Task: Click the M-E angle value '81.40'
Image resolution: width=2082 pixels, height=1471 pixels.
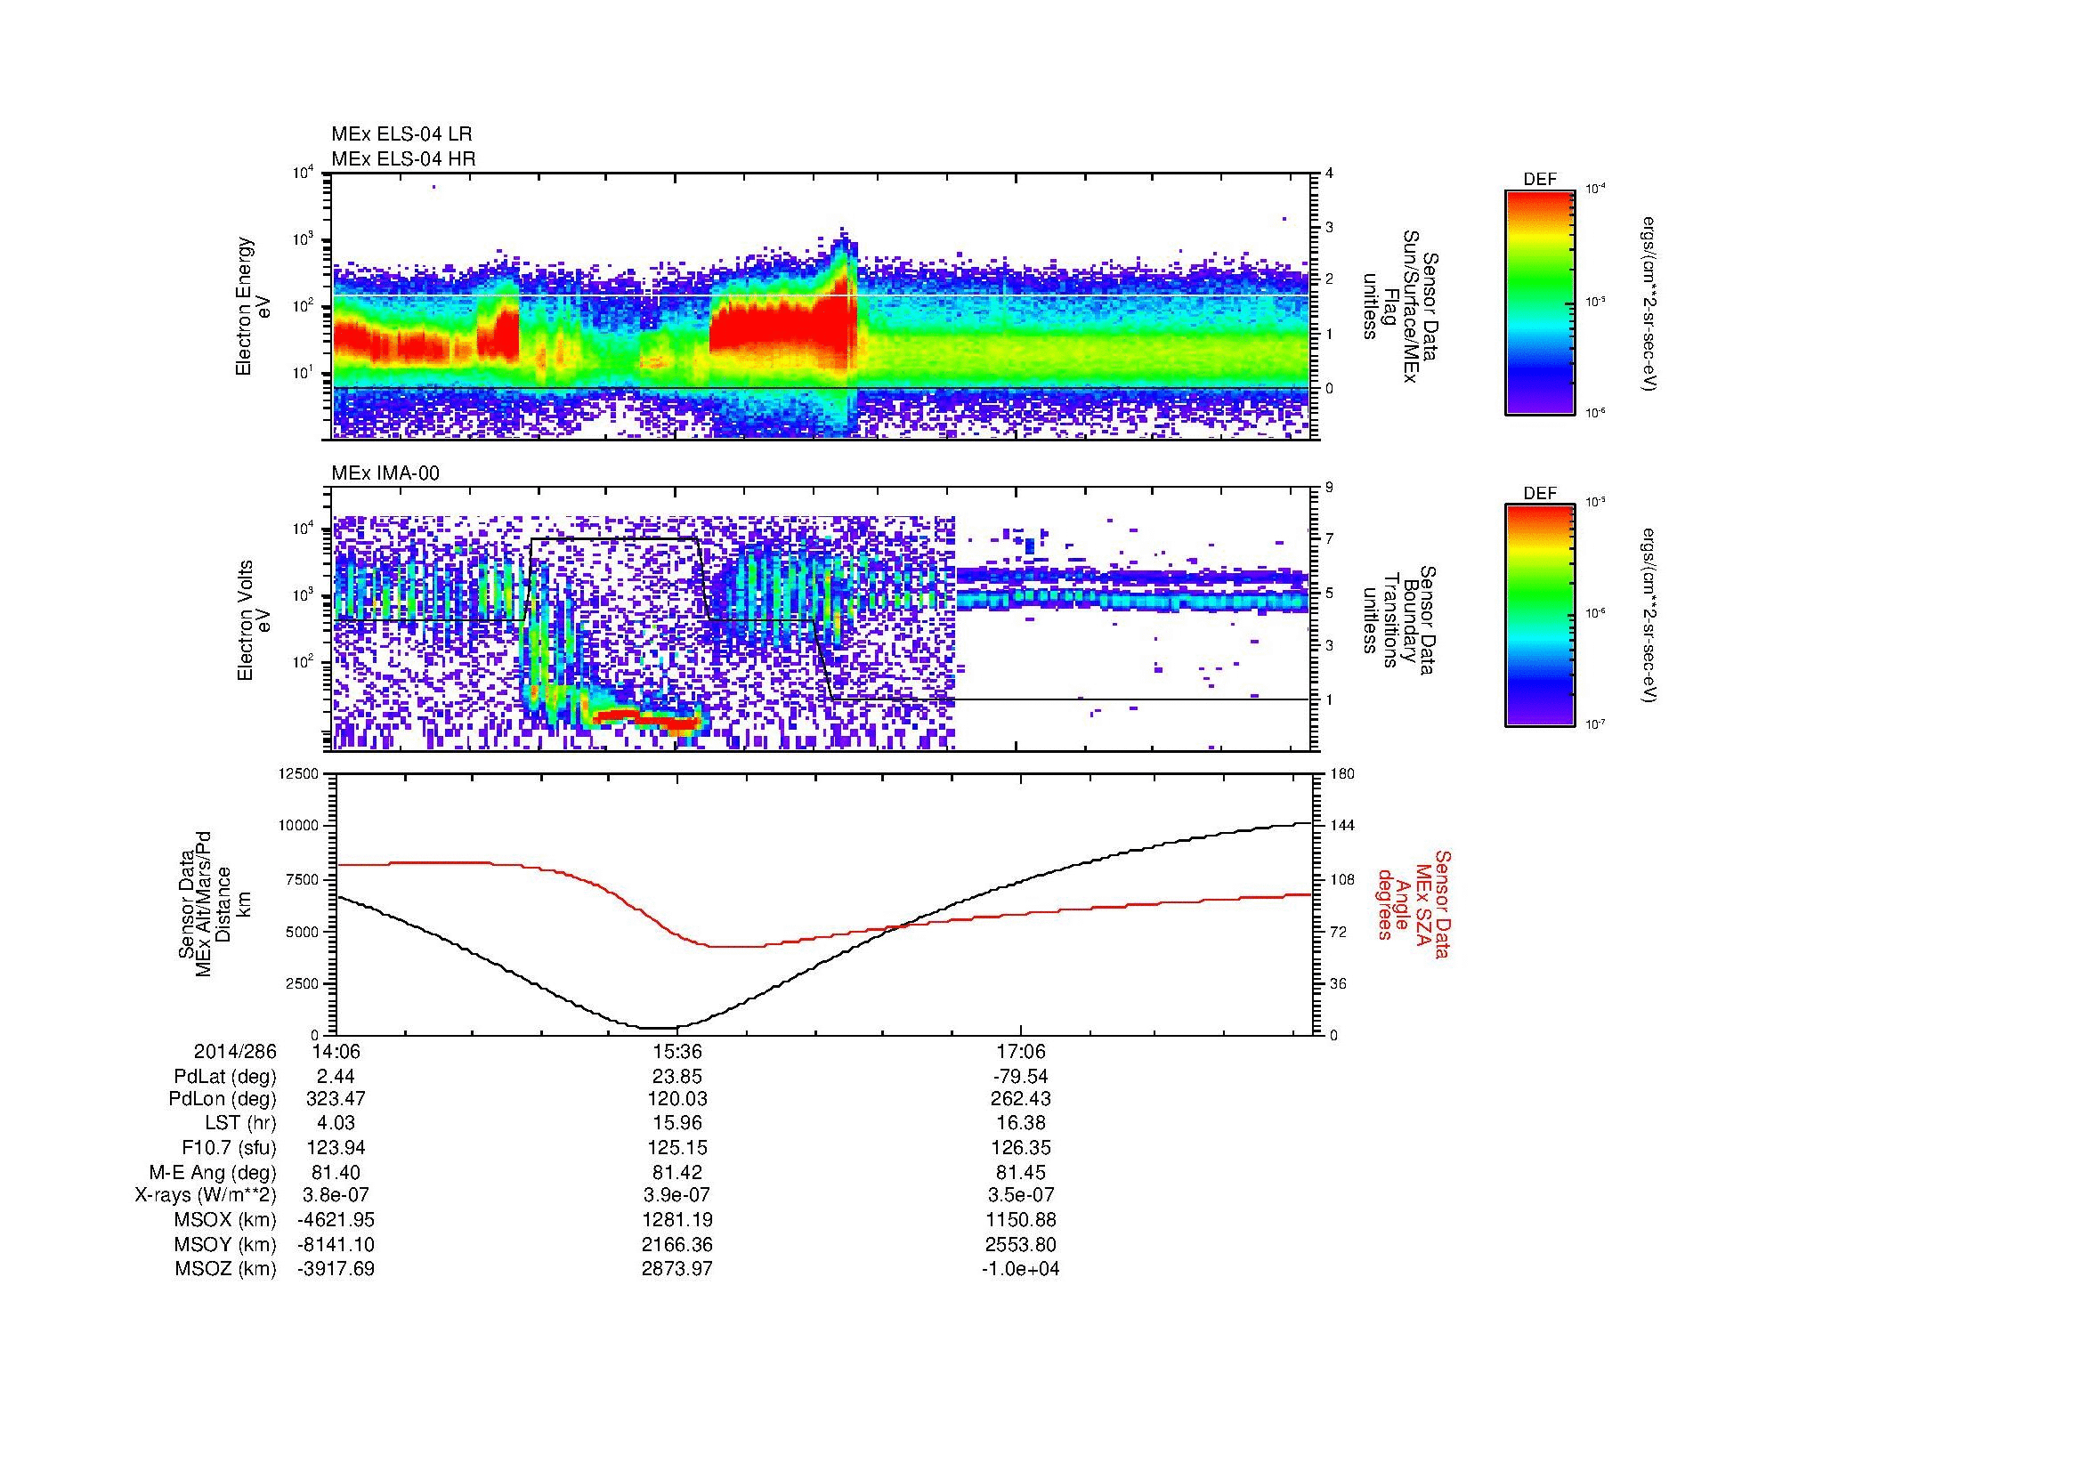Action: point(336,1173)
